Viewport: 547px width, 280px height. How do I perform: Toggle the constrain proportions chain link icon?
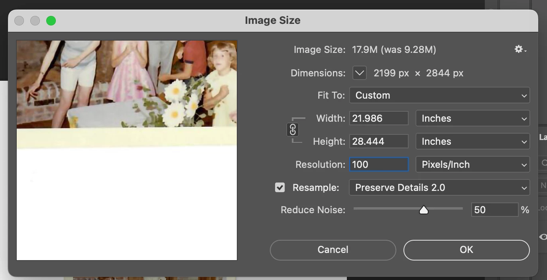click(293, 130)
